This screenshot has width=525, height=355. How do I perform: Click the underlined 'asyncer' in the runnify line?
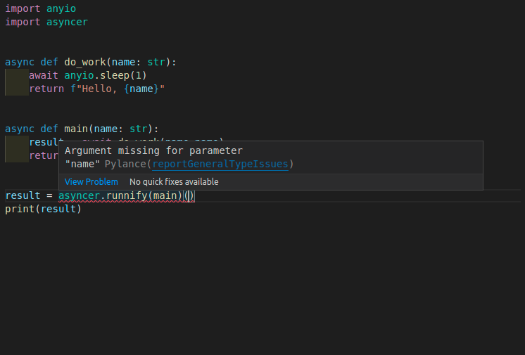tap(79, 195)
